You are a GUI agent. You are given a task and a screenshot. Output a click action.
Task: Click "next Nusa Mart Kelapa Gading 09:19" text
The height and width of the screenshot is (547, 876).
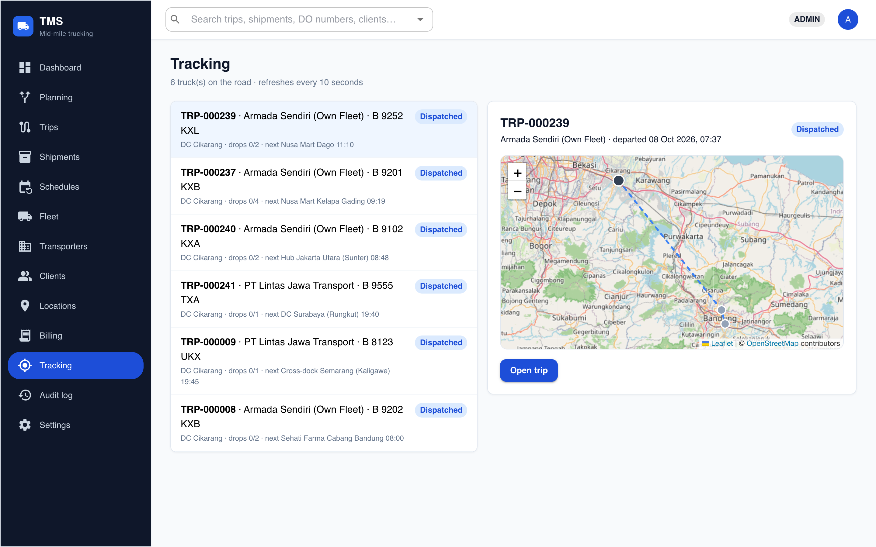point(325,201)
